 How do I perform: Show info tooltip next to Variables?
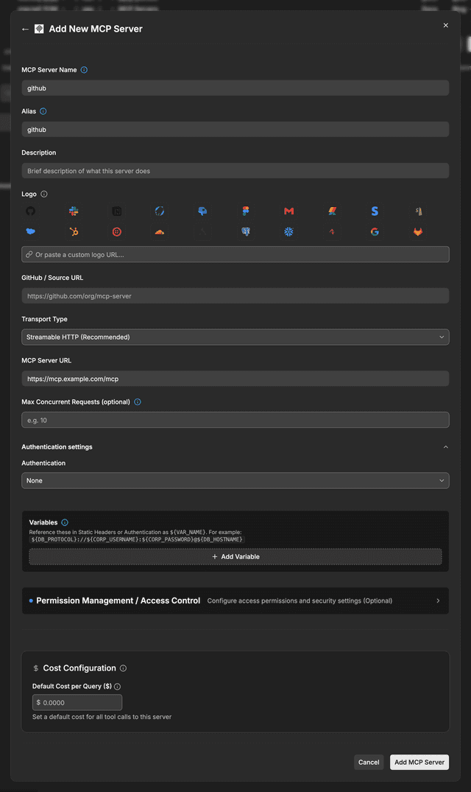click(x=65, y=523)
